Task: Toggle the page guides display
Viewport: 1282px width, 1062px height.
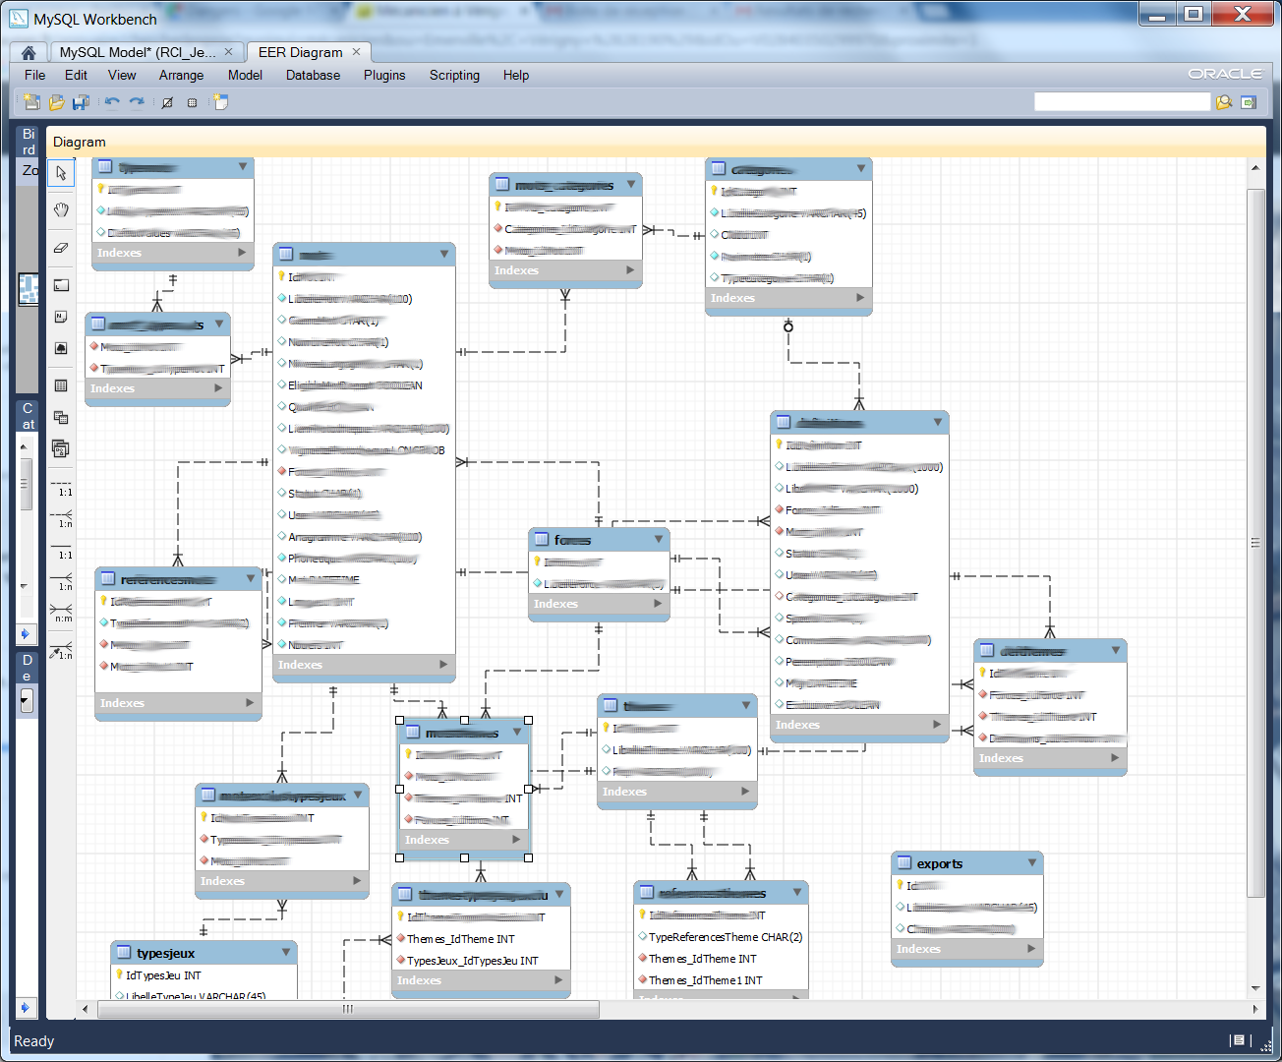Action: (192, 102)
